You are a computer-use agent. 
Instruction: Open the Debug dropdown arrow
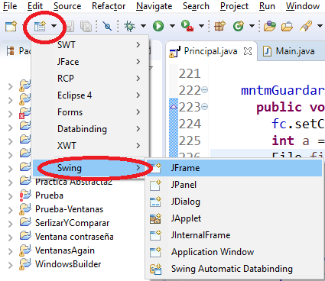(x=143, y=26)
